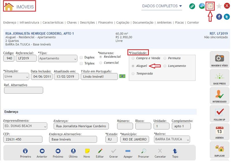Click the Editar pencil icon
Viewport: 231px width, 166px height.
click(100, 151)
